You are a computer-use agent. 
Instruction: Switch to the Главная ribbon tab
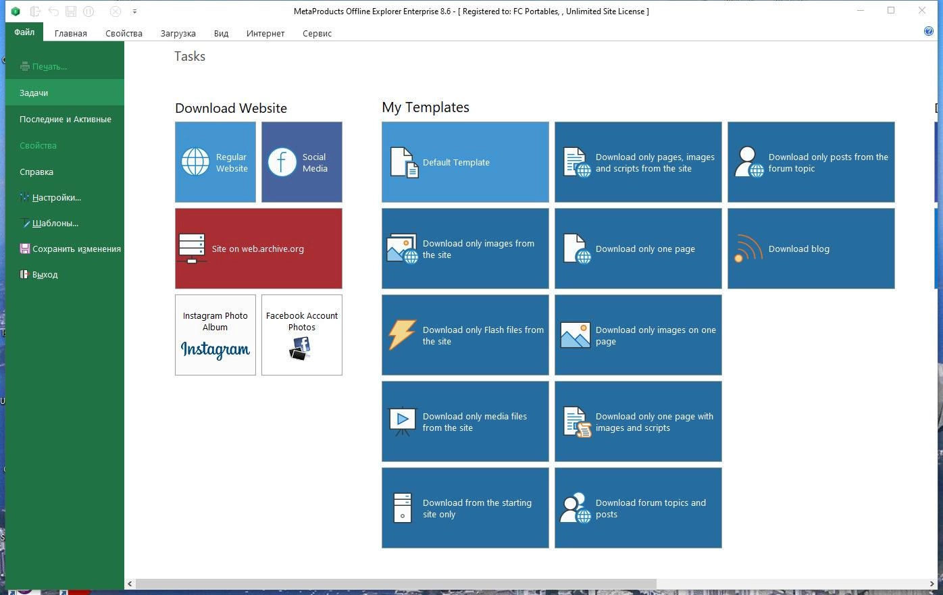[71, 33]
